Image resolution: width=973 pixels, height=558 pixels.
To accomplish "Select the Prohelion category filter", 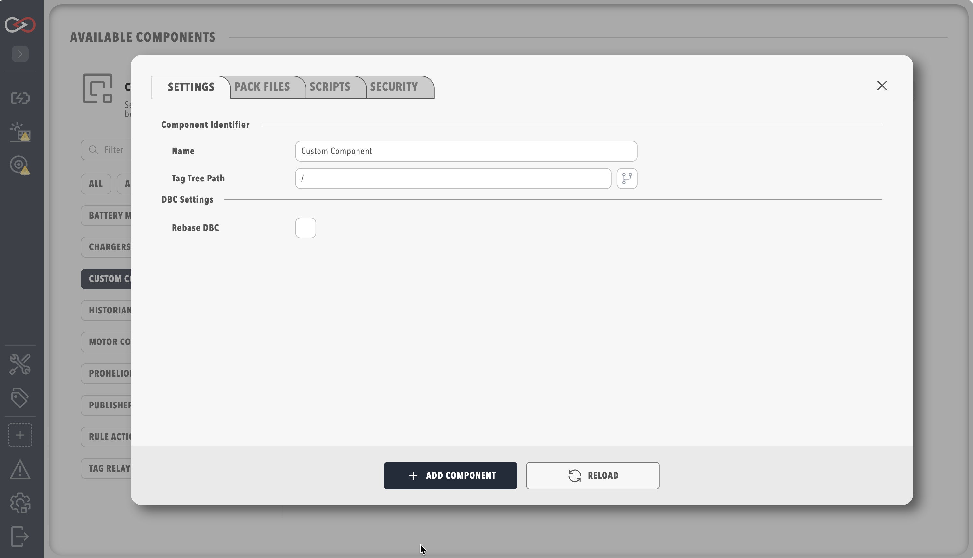I will click(x=106, y=374).
